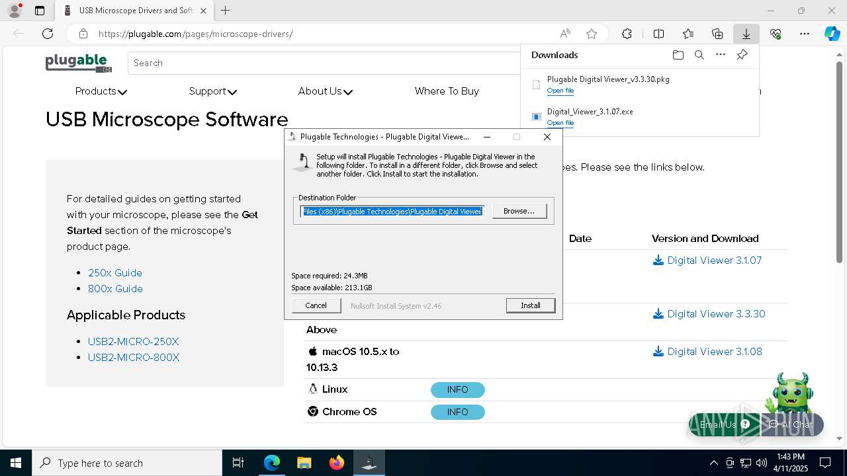
Task: Open volume control in system tray
Action: click(762, 463)
